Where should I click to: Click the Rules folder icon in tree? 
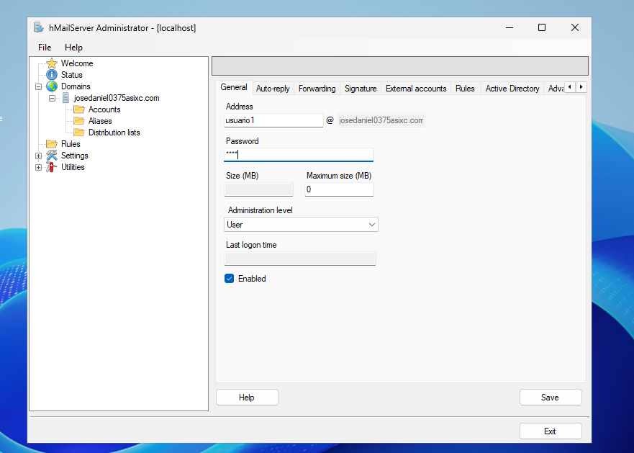pyautogui.click(x=52, y=144)
